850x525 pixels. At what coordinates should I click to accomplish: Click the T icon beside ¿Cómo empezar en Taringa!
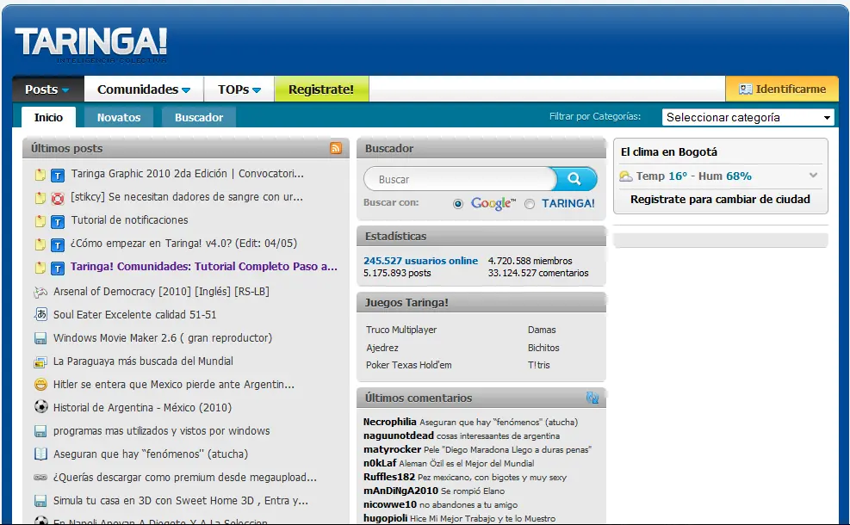click(58, 245)
